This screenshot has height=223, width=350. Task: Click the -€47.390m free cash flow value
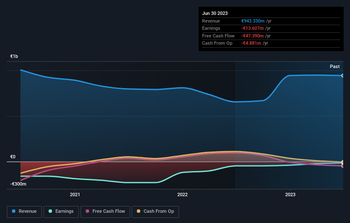[252, 36]
